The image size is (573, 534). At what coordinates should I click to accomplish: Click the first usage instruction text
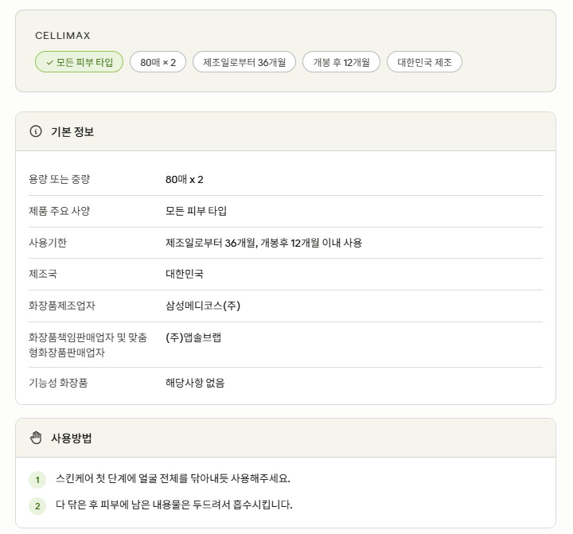point(173,478)
